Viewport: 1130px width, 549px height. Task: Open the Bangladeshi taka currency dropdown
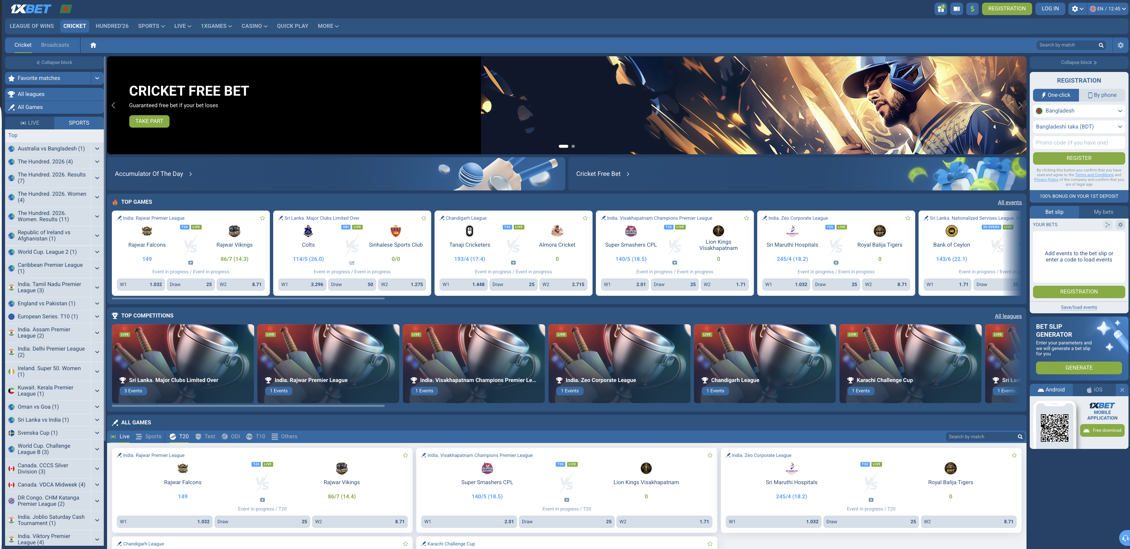[1079, 126]
